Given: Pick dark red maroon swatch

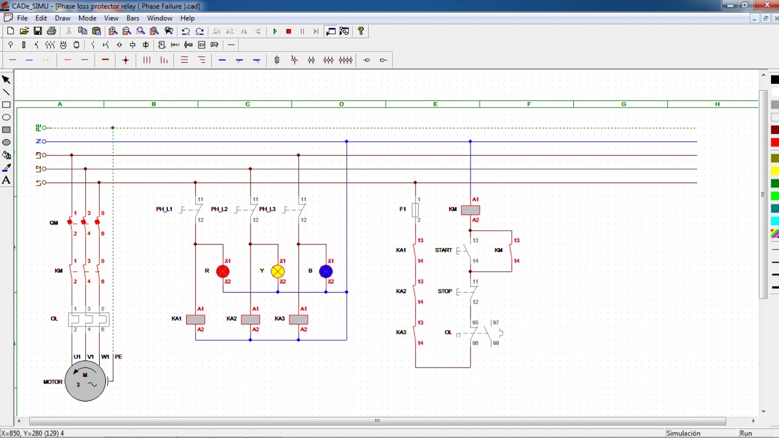Looking at the screenshot, I should (775, 130).
